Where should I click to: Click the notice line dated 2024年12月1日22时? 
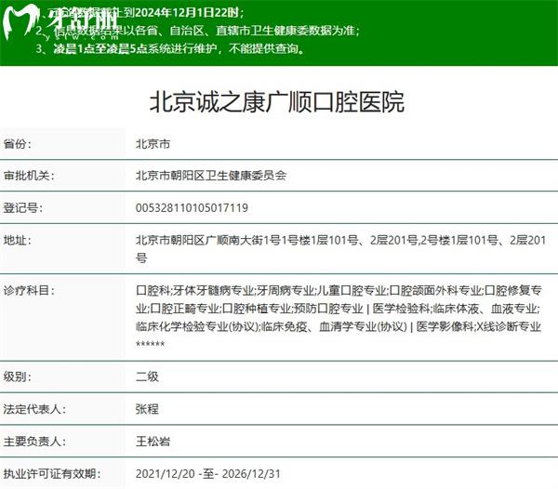tap(139, 13)
